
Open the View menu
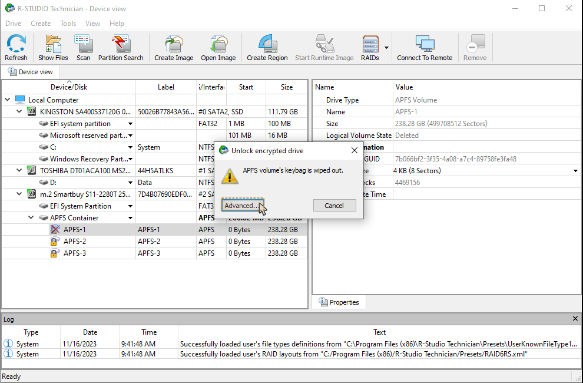pyautogui.click(x=92, y=24)
